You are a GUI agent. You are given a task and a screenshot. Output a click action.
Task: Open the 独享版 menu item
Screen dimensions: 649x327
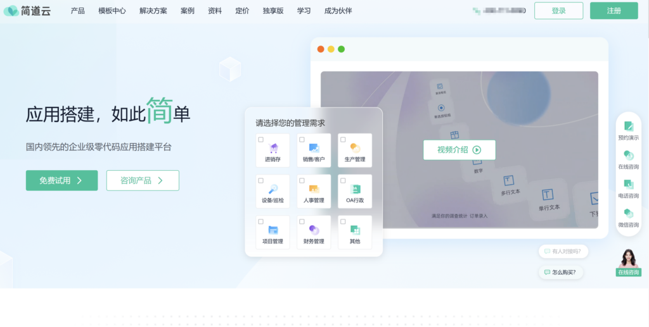[273, 11]
